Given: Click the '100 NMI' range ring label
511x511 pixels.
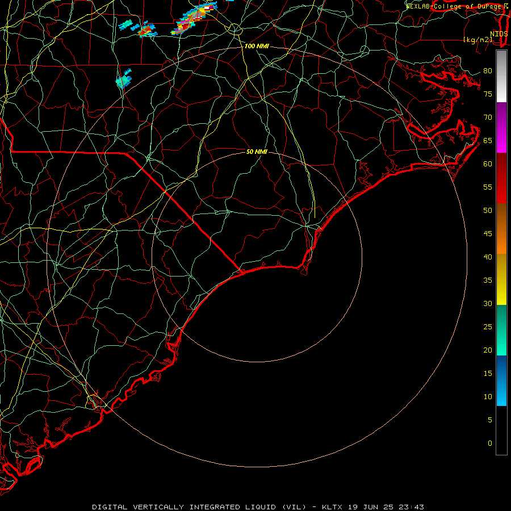Looking at the screenshot, I should click(257, 47).
